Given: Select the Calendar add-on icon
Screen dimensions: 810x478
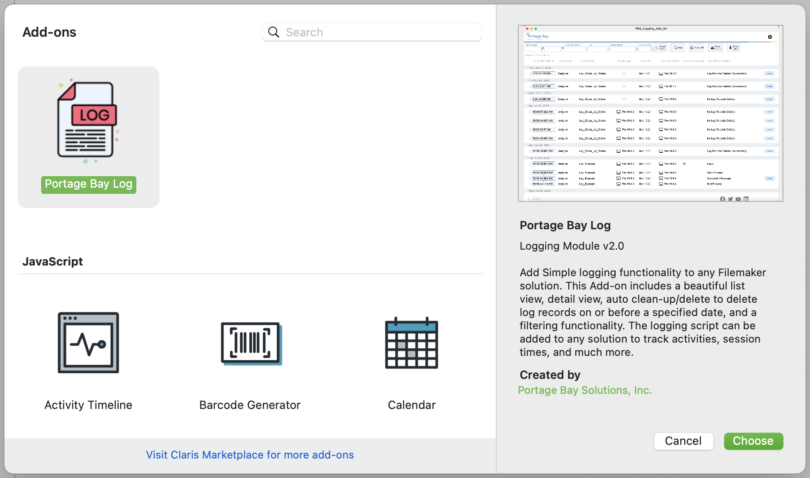Looking at the screenshot, I should coord(412,343).
